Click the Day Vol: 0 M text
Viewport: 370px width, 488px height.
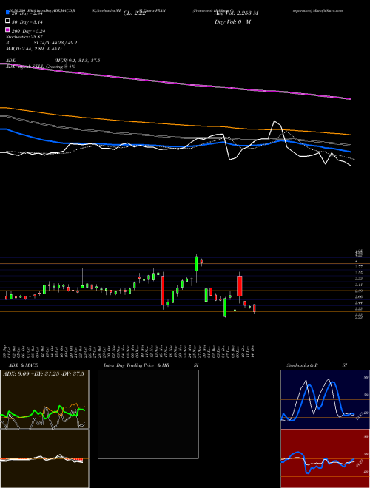click(232, 21)
